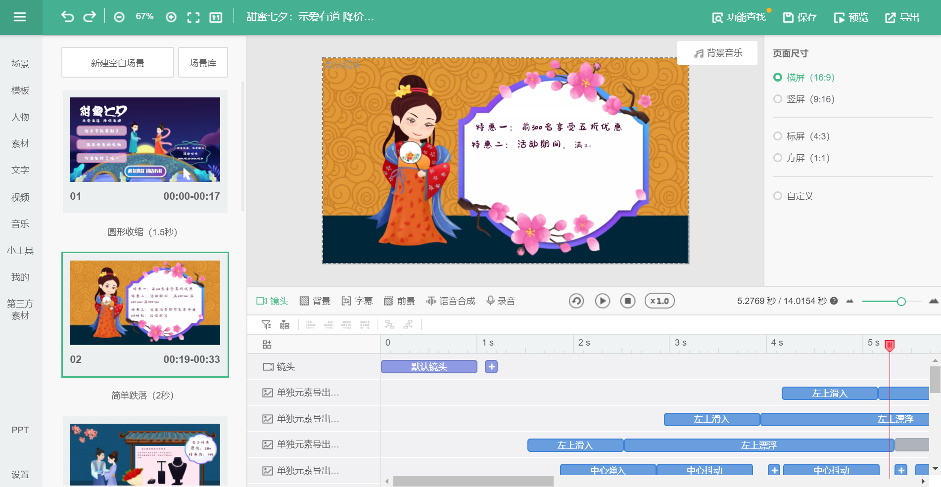Switch to the 字幕 subtitle tab
941x487 pixels.
(x=357, y=301)
